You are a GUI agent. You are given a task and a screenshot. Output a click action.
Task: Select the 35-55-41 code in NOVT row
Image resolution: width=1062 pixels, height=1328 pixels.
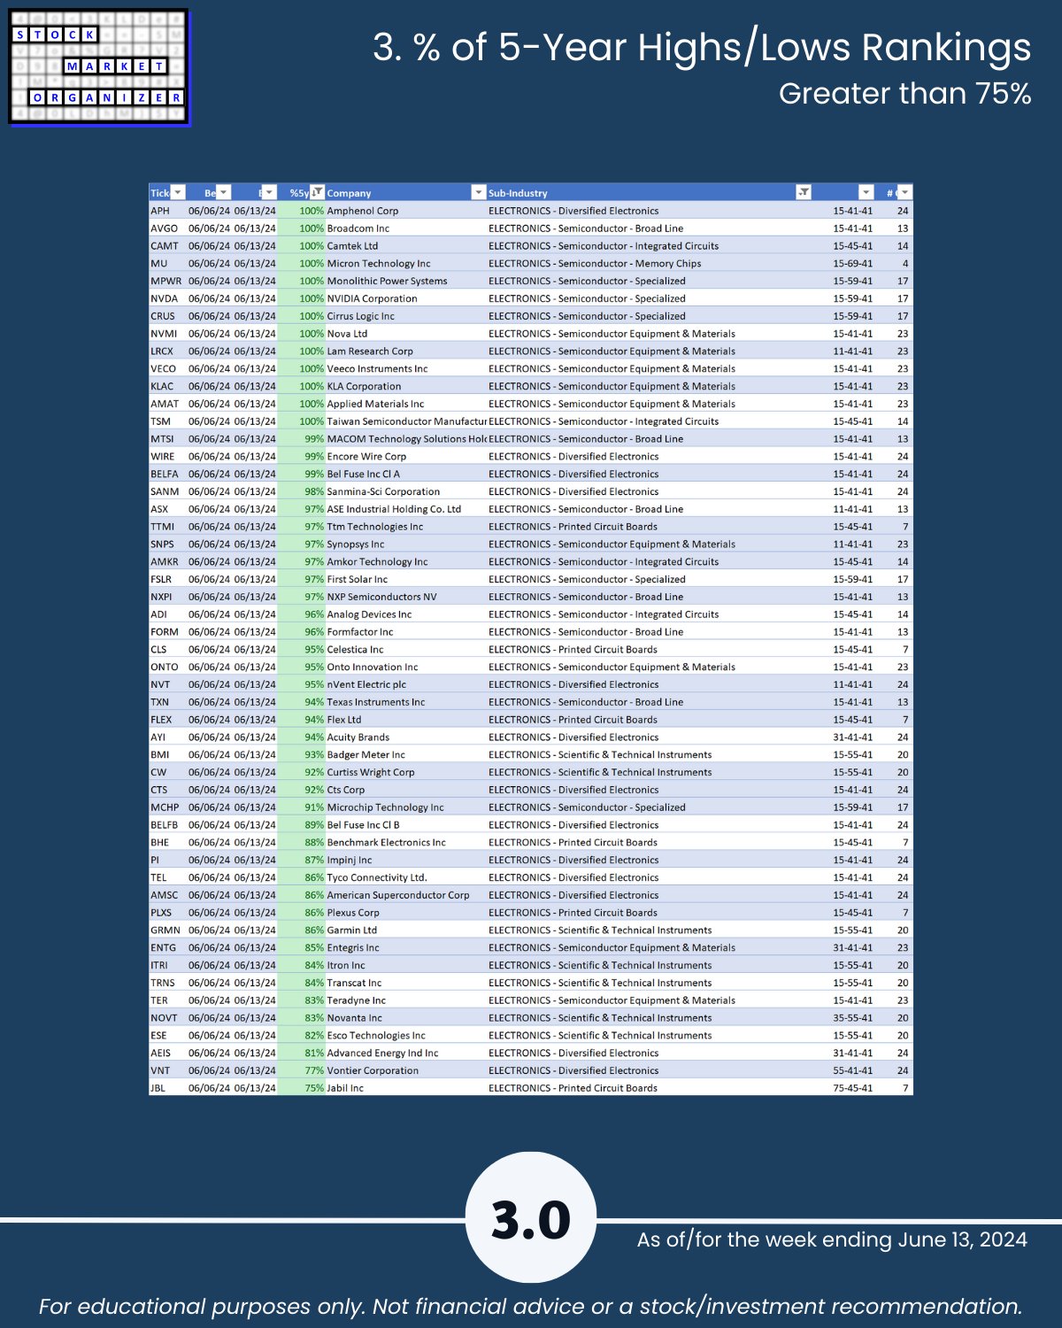click(852, 1018)
